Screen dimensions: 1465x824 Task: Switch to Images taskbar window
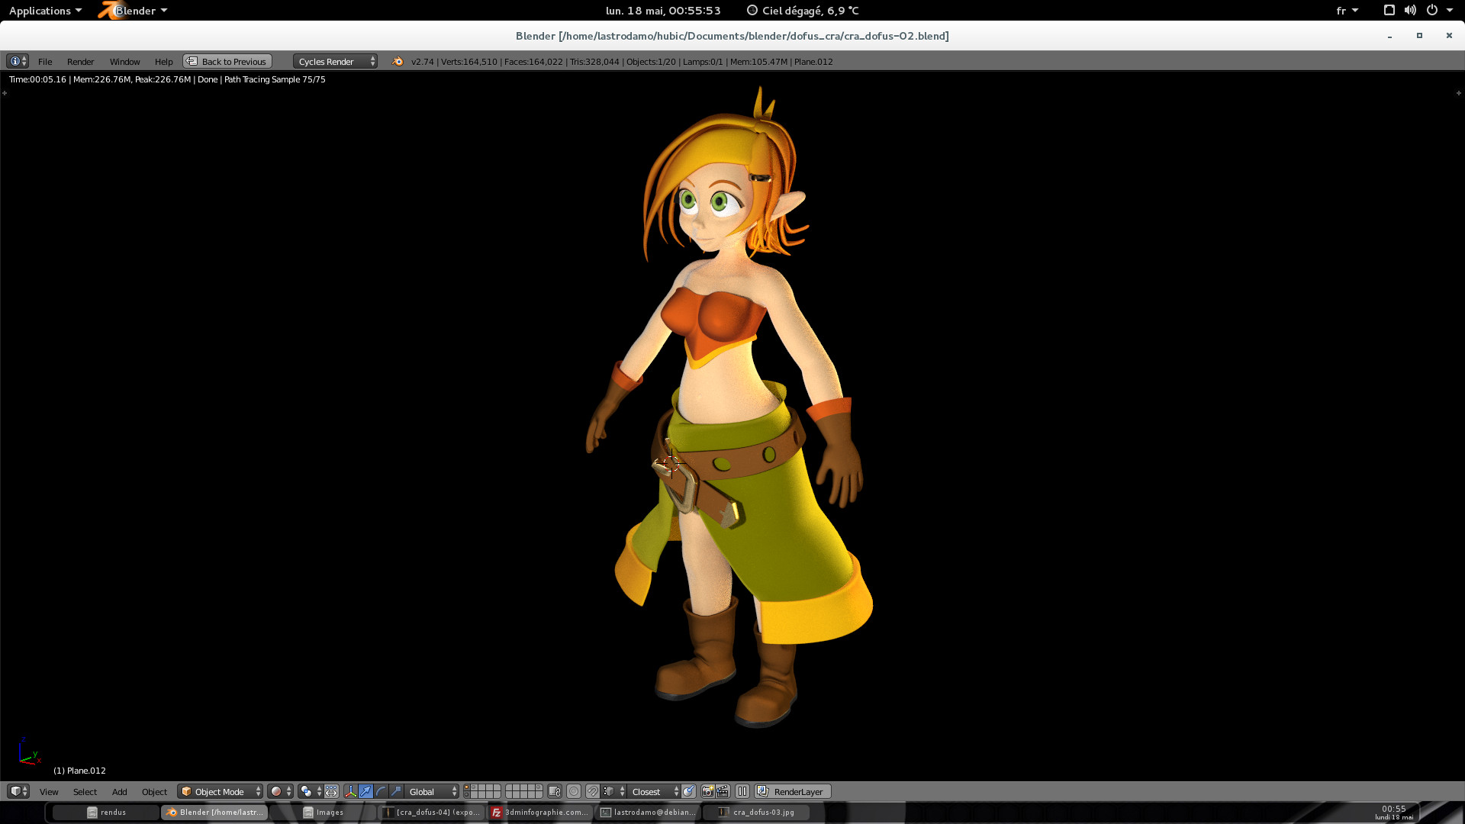pyautogui.click(x=323, y=813)
